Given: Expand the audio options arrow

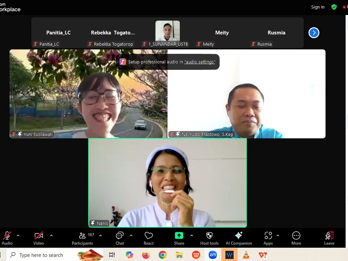Looking at the screenshot, I should pyautogui.click(x=18, y=235).
